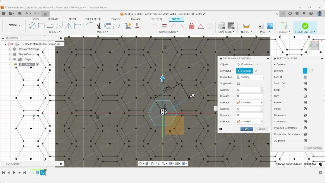Click the '2 selected' Directions selector
Viewport: 325px width, 183px height.
coord(244,71)
